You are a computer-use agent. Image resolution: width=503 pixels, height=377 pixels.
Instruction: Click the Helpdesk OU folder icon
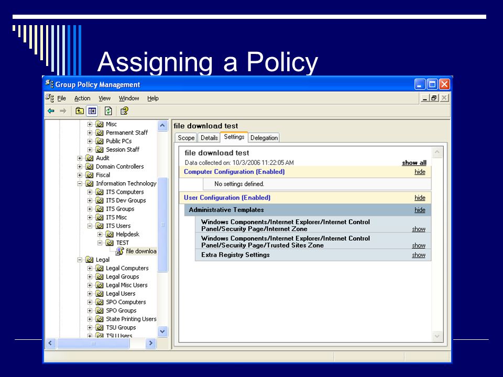(110, 235)
